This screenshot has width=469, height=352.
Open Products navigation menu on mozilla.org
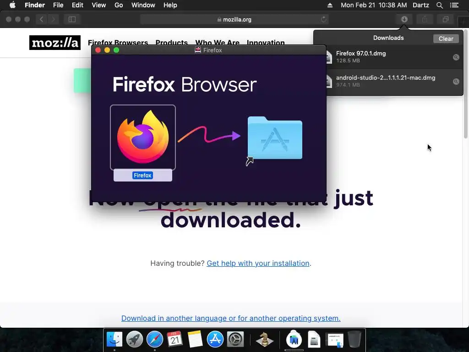(x=172, y=43)
